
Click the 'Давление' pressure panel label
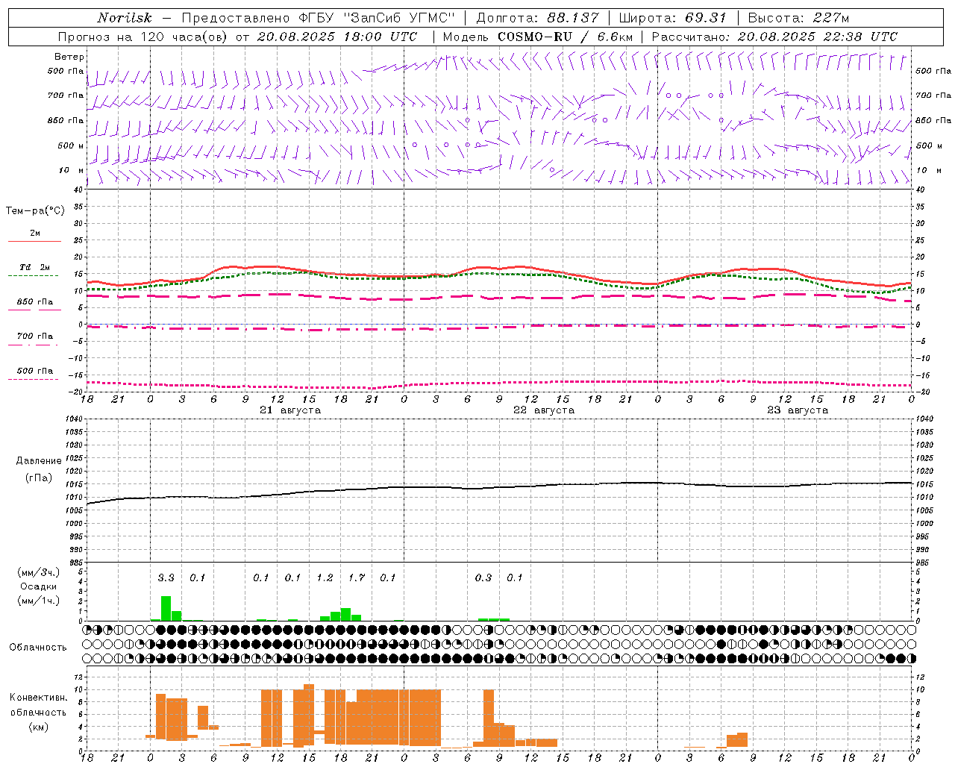point(39,461)
